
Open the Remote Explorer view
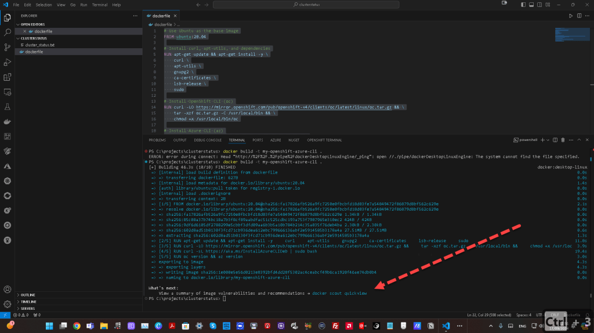(x=7, y=92)
